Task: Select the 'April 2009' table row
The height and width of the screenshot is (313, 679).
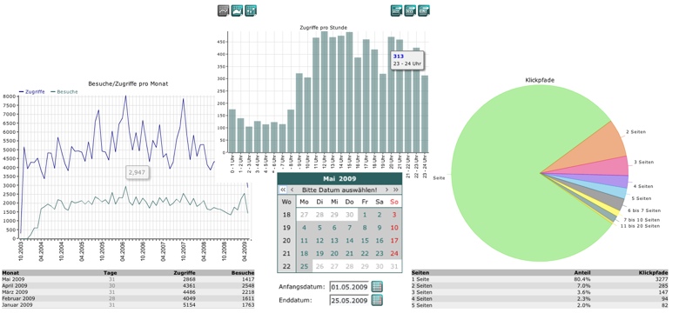Action: coord(128,286)
